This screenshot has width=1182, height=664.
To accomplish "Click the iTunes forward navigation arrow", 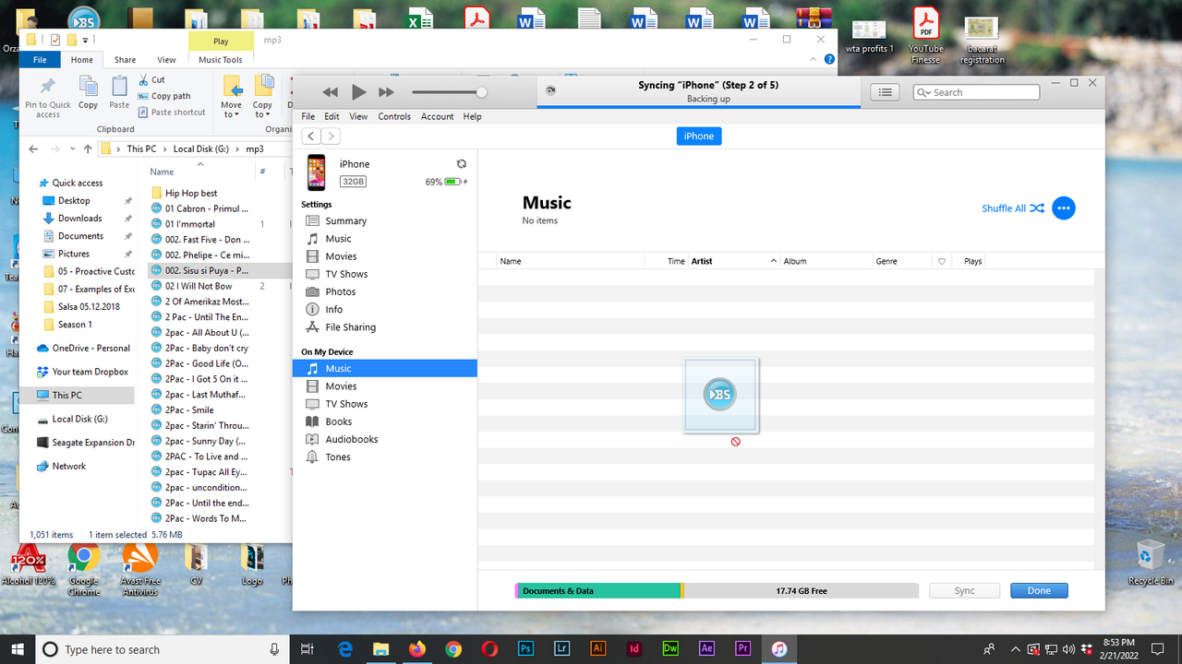I will coord(331,136).
